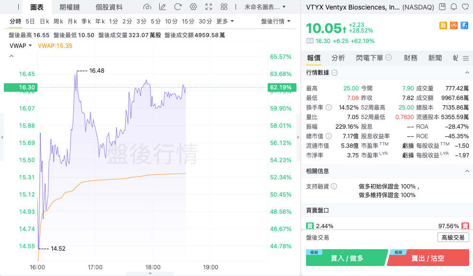Click the 買入 / 做多 button
Viewport: 473px width, 276px height.
pyautogui.click(x=347, y=258)
